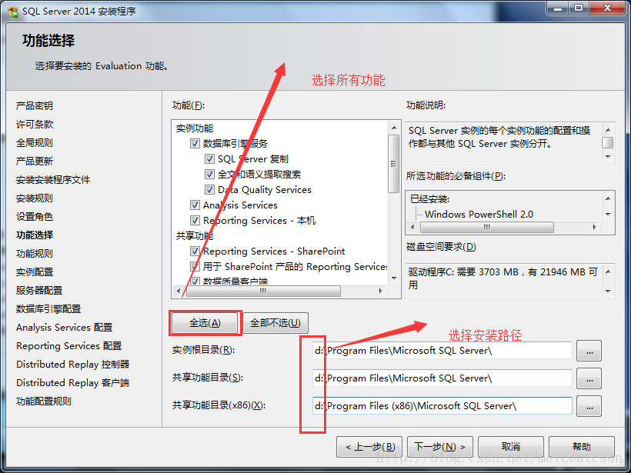Click prerequisites panel scroll up arrow
The width and height of the screenshot is (631, 473).
coord(608,198)
